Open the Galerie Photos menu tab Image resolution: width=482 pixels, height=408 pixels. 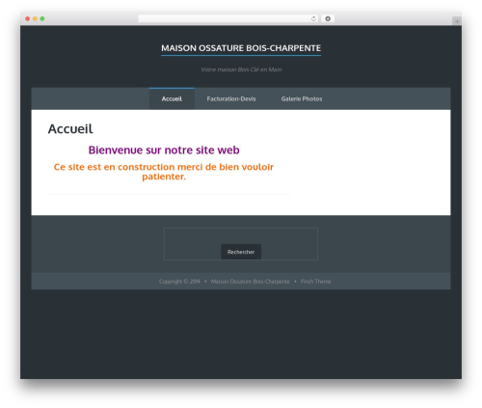click(x=302, y=98)
